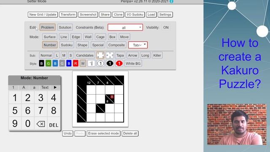Select Surface mode
This screenshot has width=270, height=152.
pyautogui.click(x=50, y=37)
